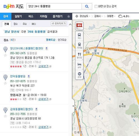Open 만덕동물병원 result title

18,76
